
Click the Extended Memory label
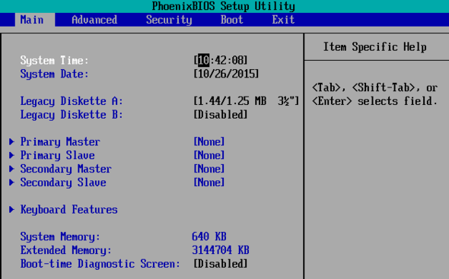click(66, 250)
